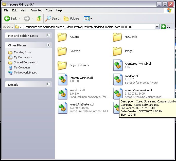Click the folder icon in the title bar
Image resolution: width=176 pixels, height=161 pixels.
(4, 4)
